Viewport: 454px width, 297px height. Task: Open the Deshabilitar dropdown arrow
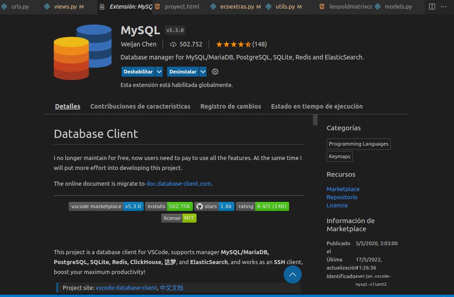pyautogui.click(x=159, y=72)
